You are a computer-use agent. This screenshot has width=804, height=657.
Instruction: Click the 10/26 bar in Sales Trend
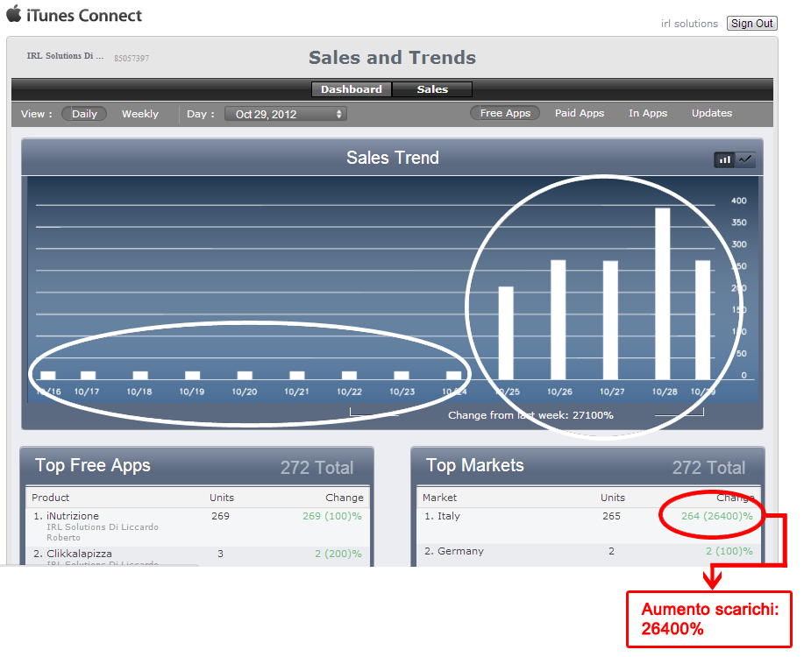559,320
